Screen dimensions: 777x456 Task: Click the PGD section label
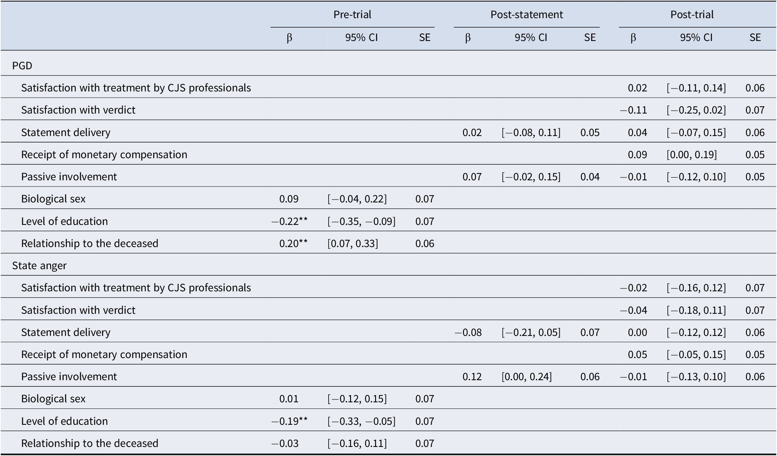click(22, 66)
